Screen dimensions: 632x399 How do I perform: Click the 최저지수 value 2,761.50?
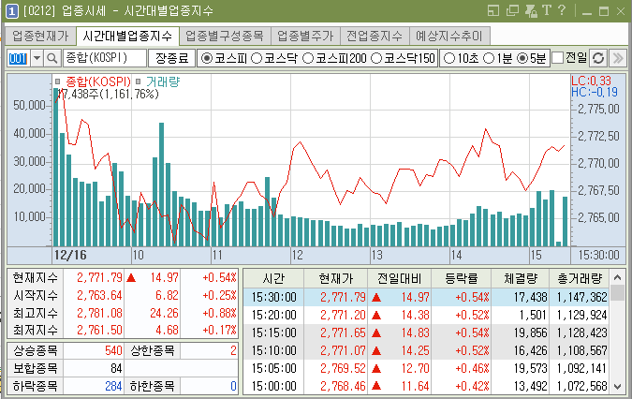(x=99, y=331)
